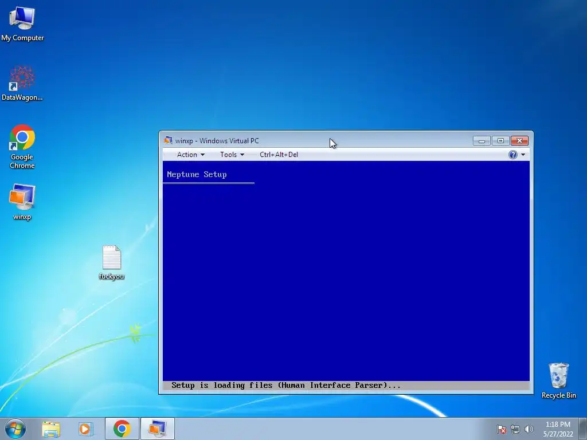Screen dimensions: 587x440
Task: Click the 'Neptune Setup' heading text
Action: tap(197, 174)
